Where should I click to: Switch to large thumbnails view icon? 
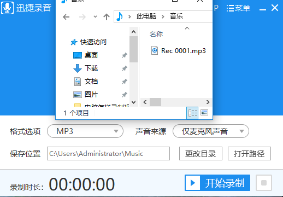(x=204, y=113)
